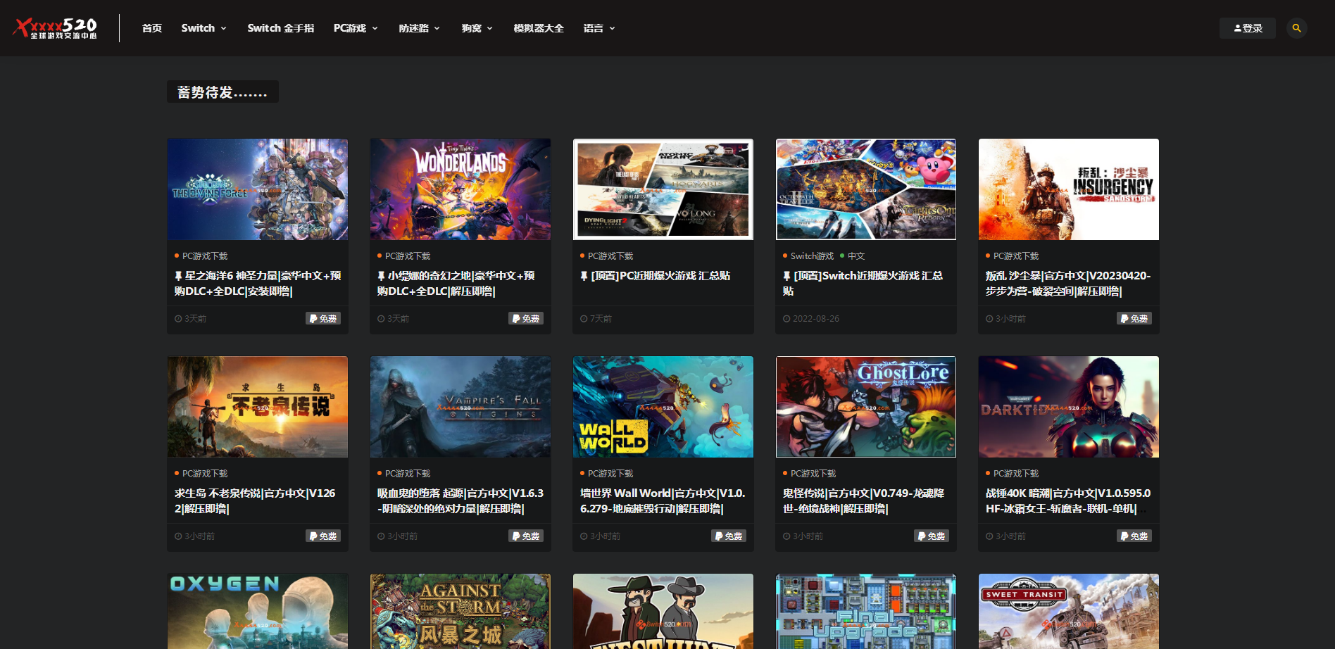Click 免费 badge on 小缇娜 card

pos(526,319)
